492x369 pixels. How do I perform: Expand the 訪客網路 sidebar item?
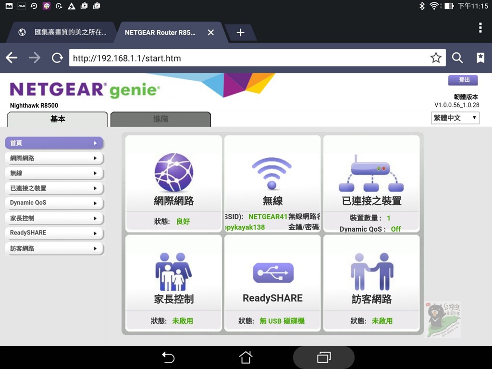pyautogui.click(x=54, y=248)
